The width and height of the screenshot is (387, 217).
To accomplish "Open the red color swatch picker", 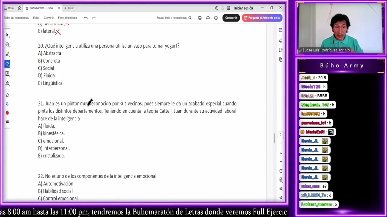I will point(7,113).
